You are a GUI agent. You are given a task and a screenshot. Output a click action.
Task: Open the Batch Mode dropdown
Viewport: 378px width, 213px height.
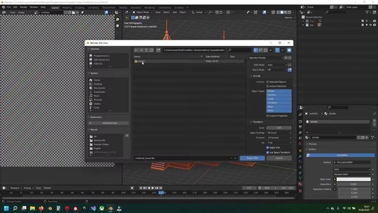277,70
